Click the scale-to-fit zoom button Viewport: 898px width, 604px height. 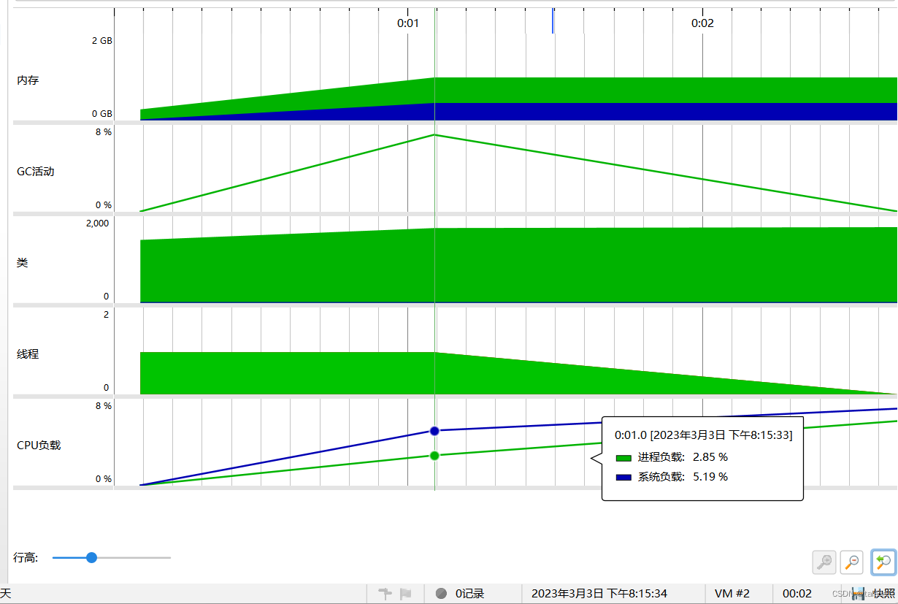pyautogui.click(x=883, y=562)
